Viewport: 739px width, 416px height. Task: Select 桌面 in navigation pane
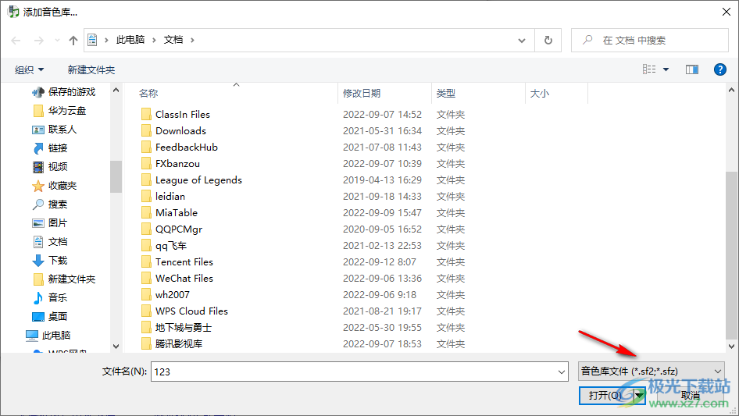(x=50, y=317)
